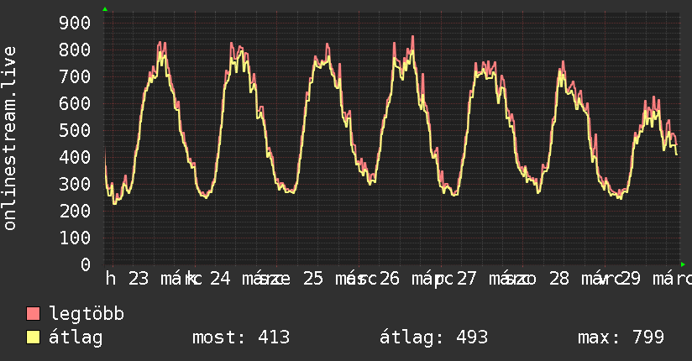The height and width of the screenshot is (361, 692).
Task: Click the 23 date axis label
Action: tap(139, 279)
